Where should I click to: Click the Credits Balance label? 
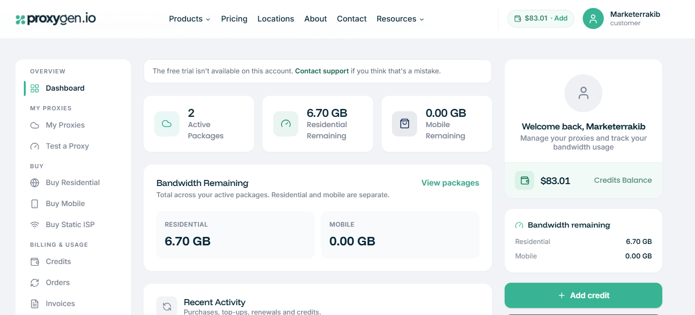click(x=623, y=180)
